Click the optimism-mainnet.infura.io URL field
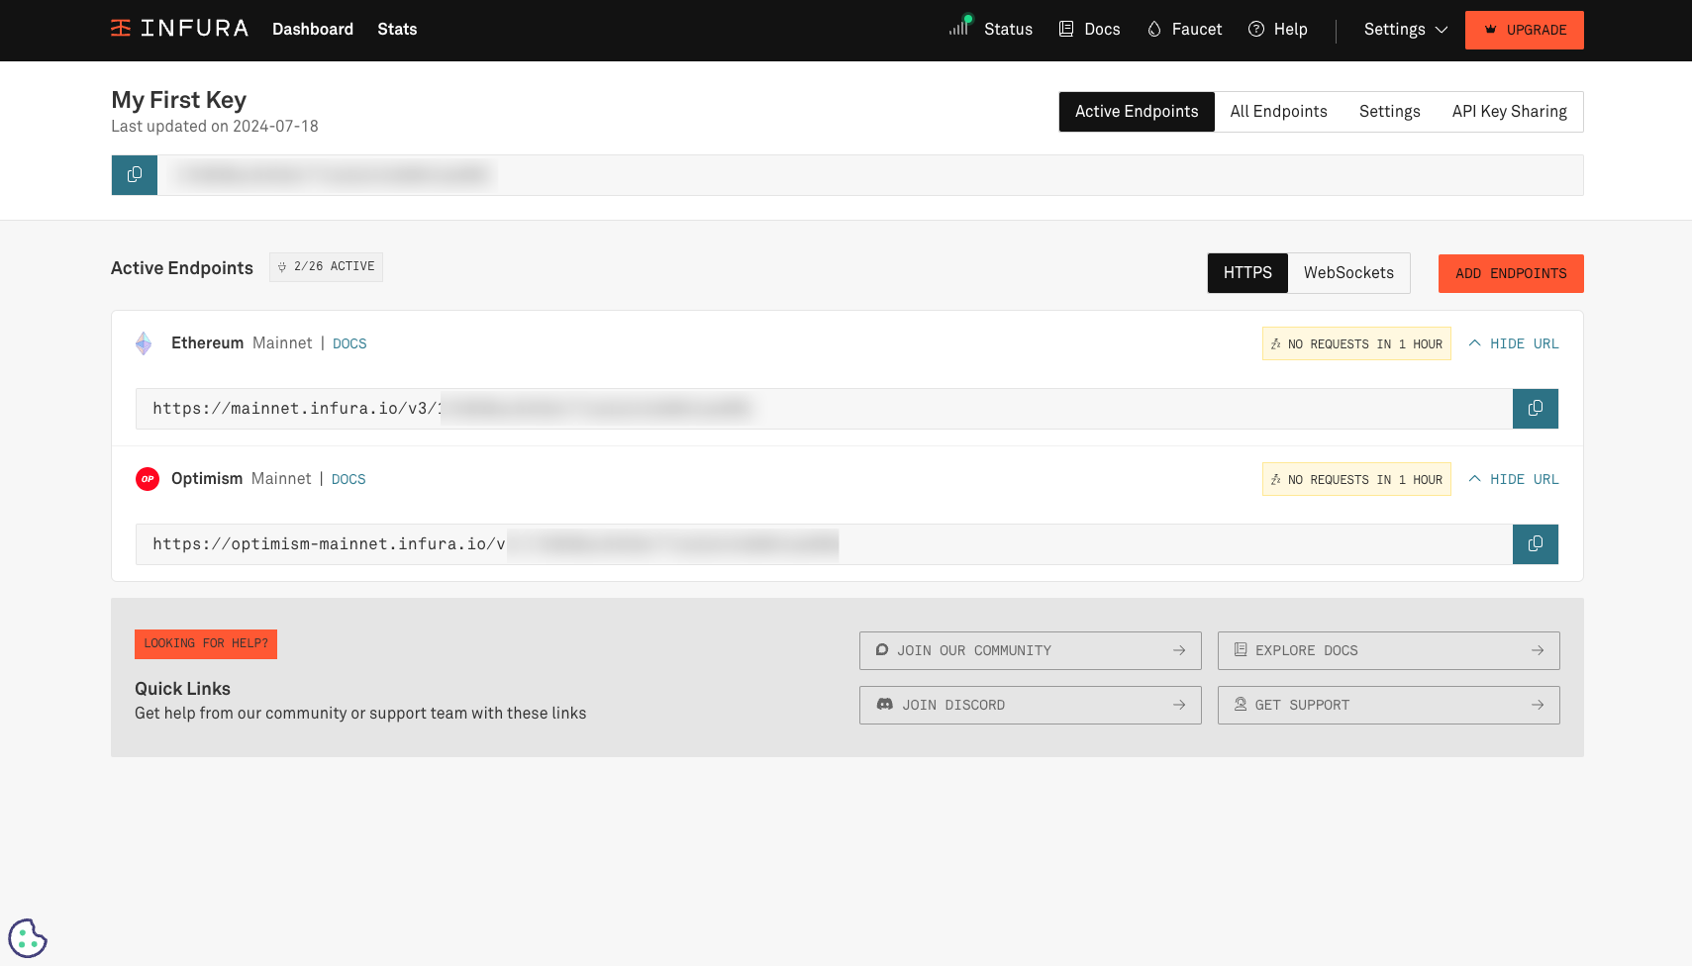 point(824,544)
